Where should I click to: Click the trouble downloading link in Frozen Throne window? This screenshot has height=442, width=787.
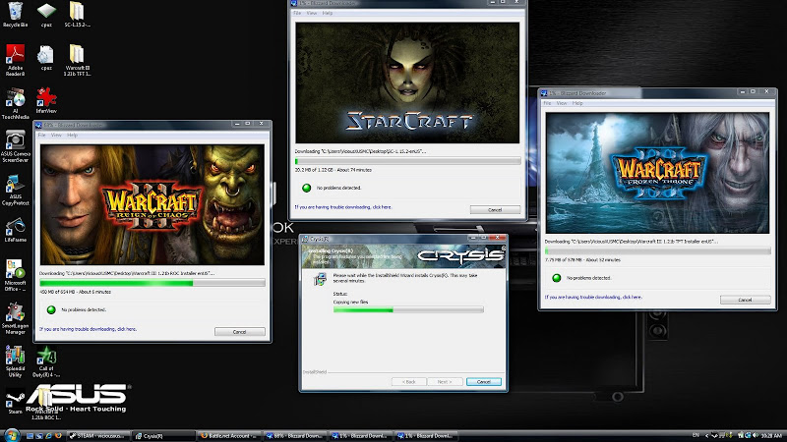pyautogui.click(x=593, y=298)
